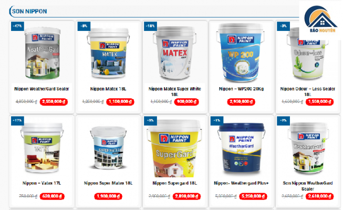The image size is (343, 210).
Task: Click the -18% badge on Matex Super White
Action: (151, 26)
